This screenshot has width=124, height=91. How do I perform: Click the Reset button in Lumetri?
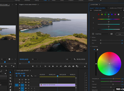120,34
